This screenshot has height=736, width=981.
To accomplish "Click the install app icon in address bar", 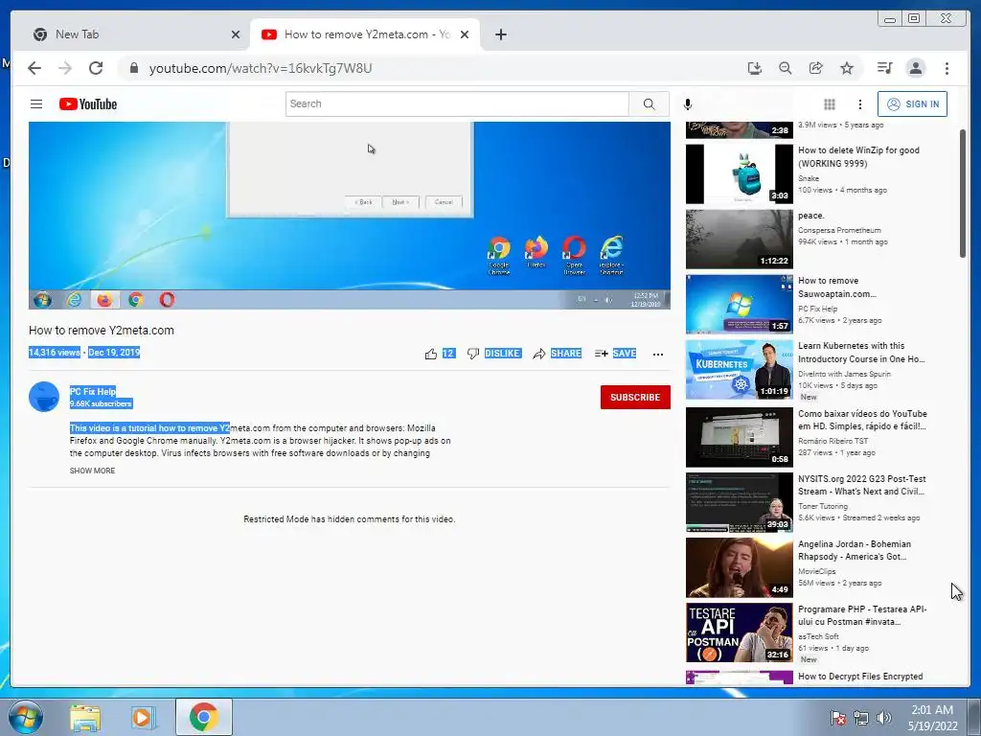I will click(x=755, y=68).
